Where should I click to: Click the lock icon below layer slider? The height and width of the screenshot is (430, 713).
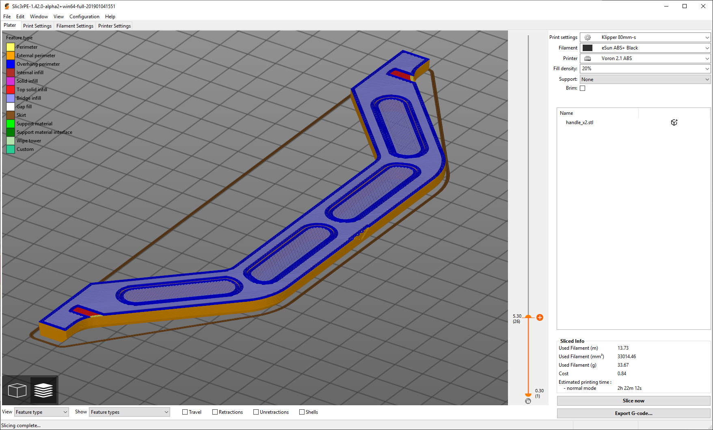528,401
